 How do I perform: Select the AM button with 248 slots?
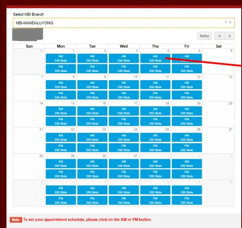60,58
